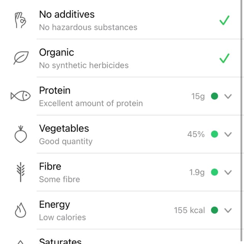Click the 155 kcal energy value

(x=189, y=210)
